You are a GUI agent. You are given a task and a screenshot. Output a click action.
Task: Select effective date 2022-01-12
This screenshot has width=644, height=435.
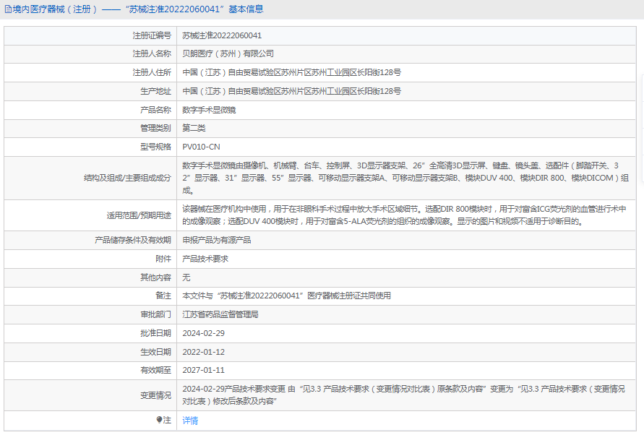[x=203, y=352]
